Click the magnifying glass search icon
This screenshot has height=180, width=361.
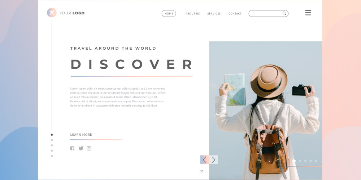(x=284, y=13)
